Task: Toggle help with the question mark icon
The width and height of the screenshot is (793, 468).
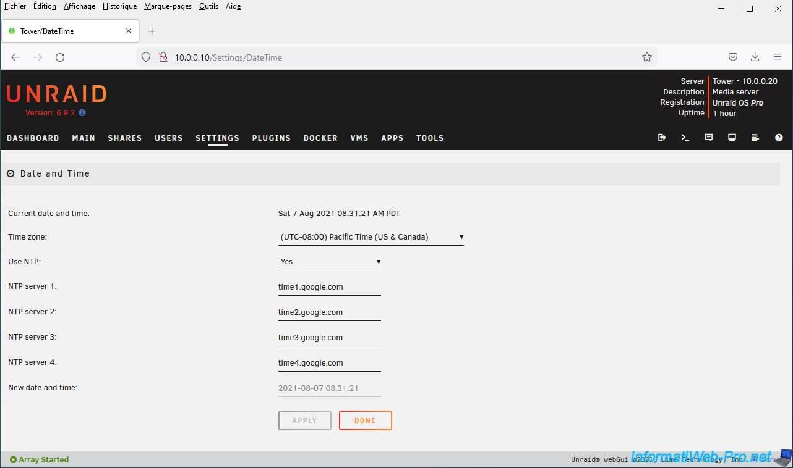Action: pos(779,138)
